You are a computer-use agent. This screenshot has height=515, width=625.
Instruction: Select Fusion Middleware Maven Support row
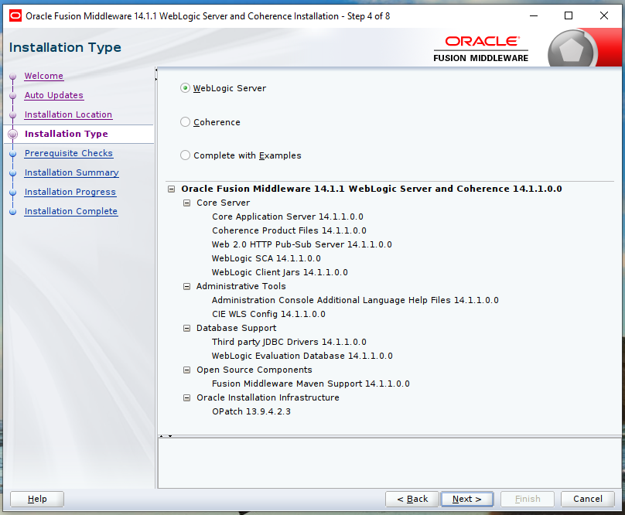(x=310, y=384)
